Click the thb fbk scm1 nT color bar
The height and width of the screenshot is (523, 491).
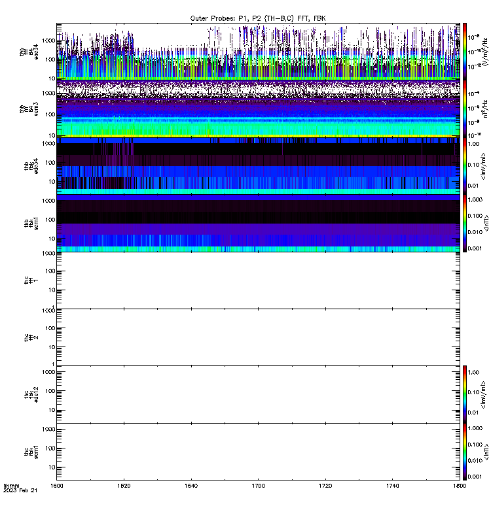click(x=465, y=223)
